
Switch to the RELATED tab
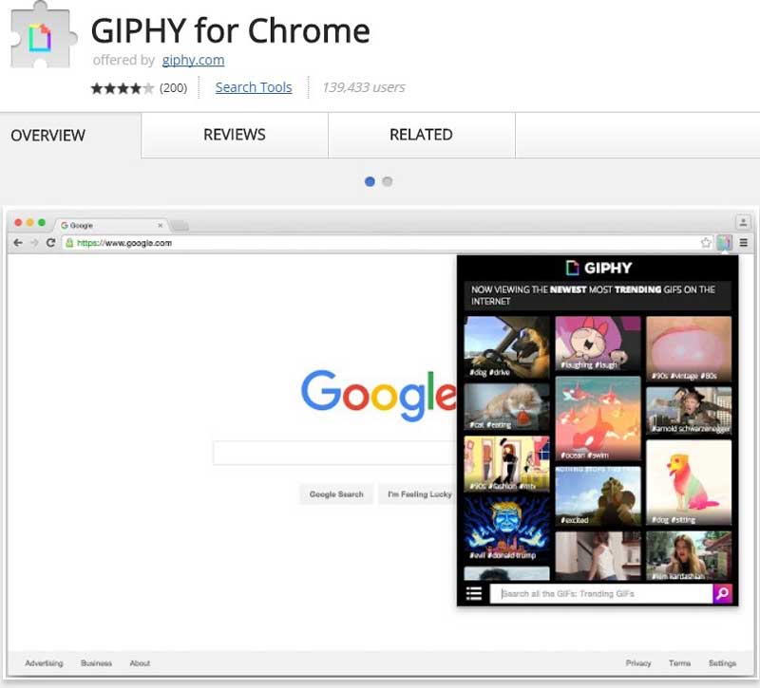coord(421,135)
